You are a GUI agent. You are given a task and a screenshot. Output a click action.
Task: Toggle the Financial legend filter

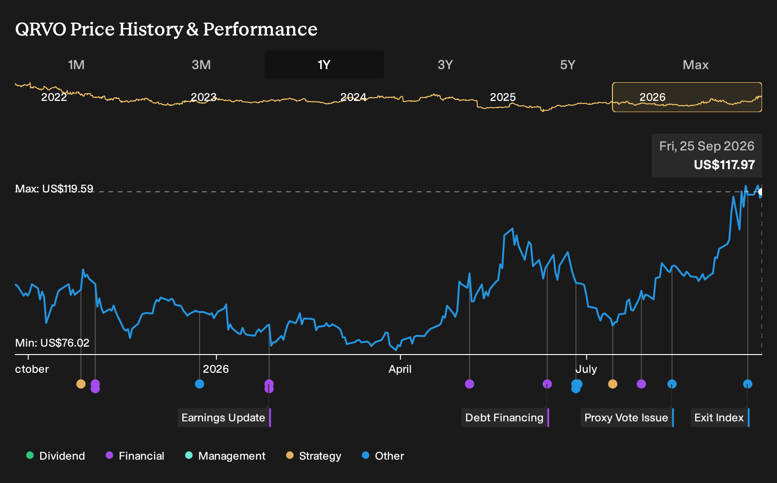coord(135,456)
